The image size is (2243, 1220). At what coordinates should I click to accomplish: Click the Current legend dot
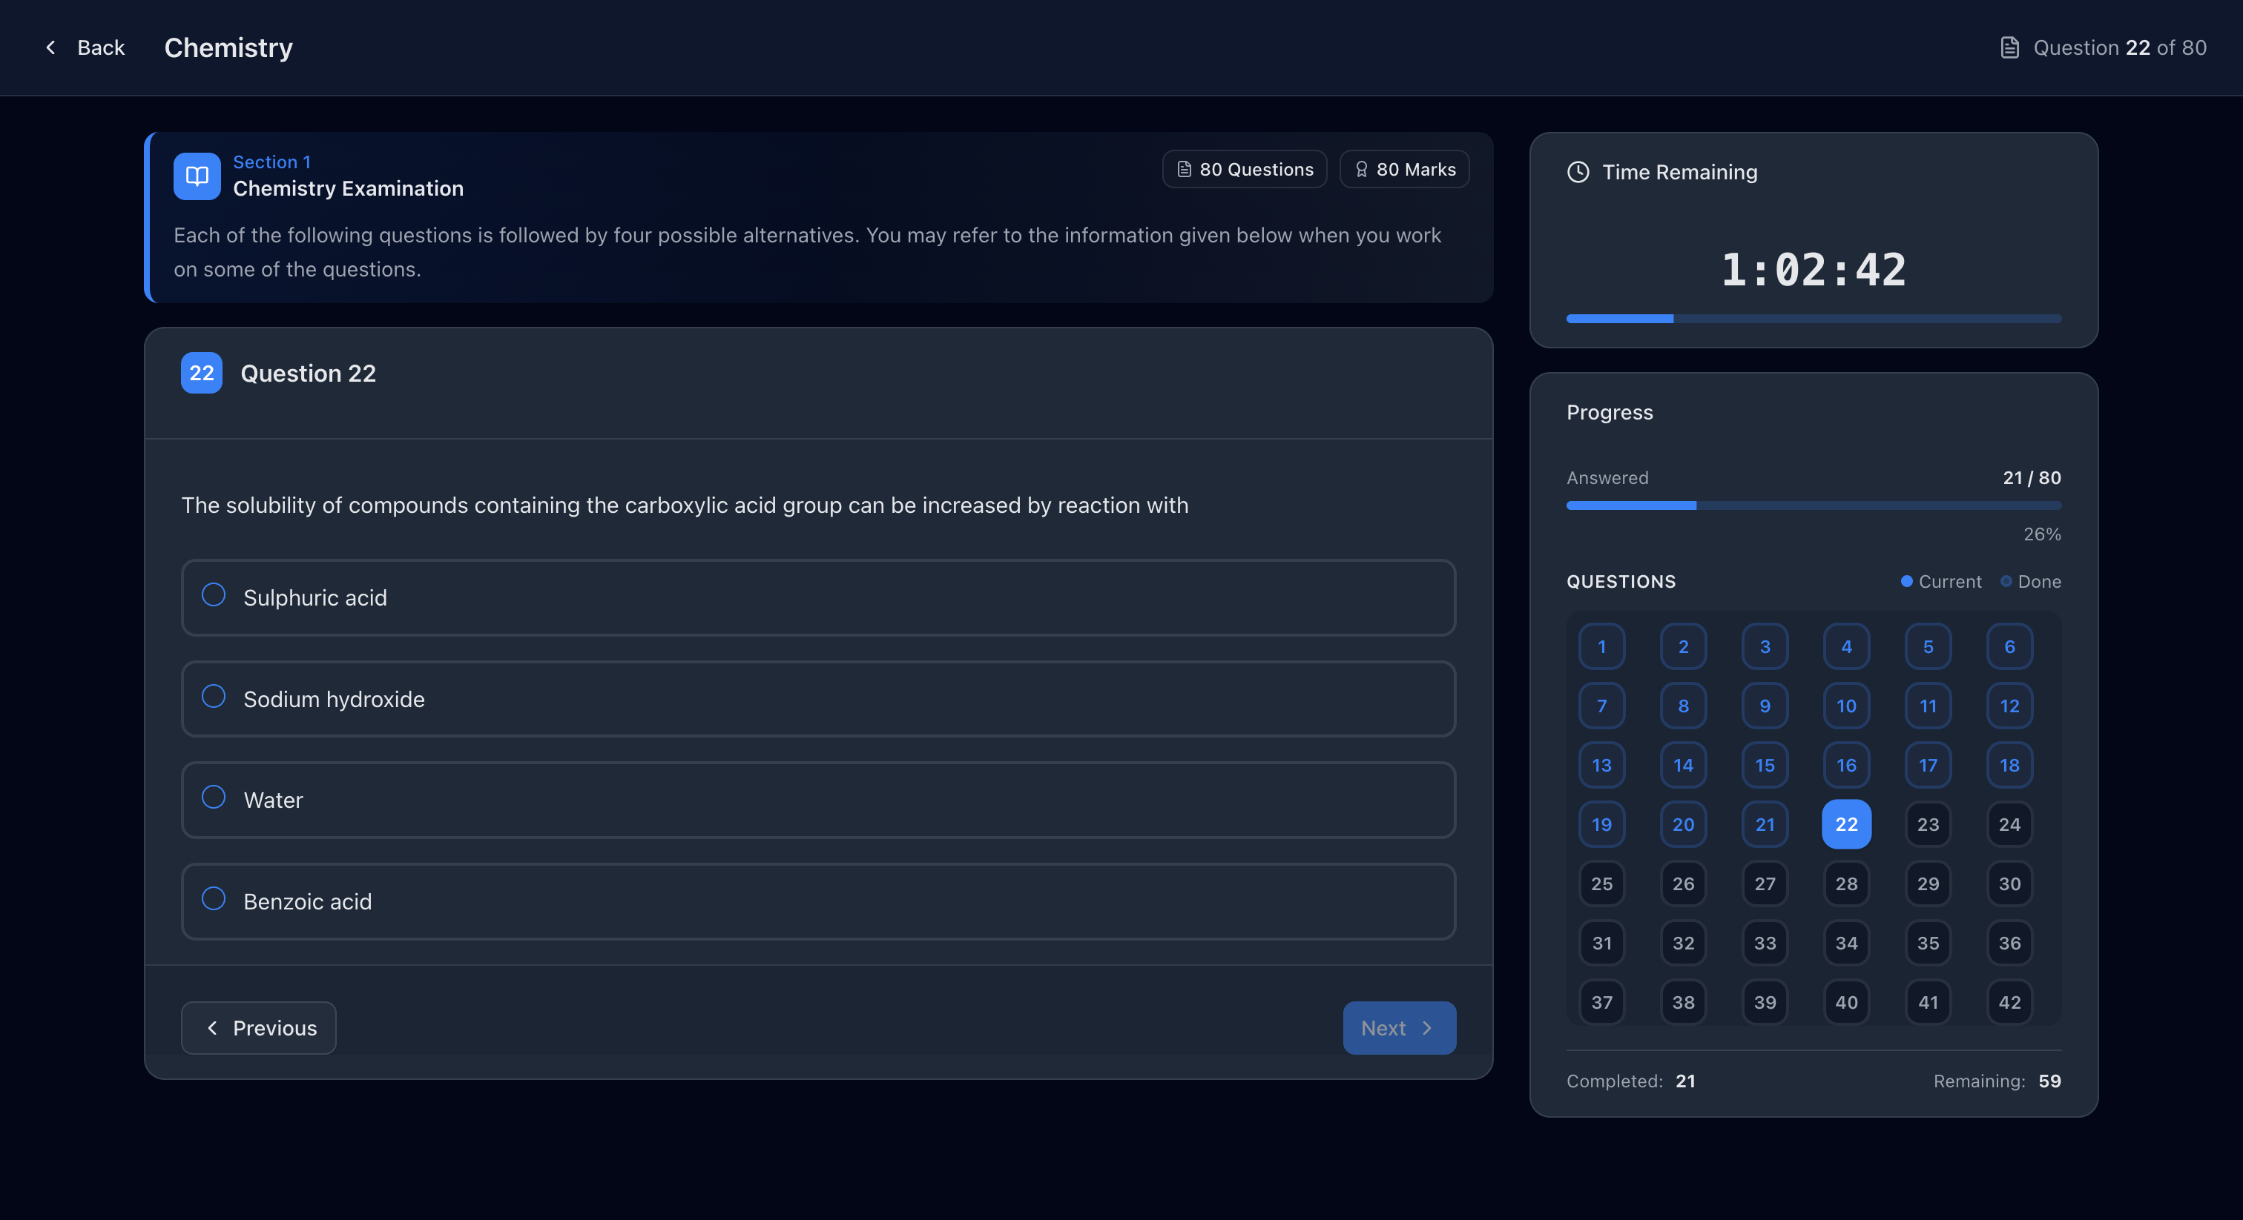pyautogui.click(x=1906, y=581)
